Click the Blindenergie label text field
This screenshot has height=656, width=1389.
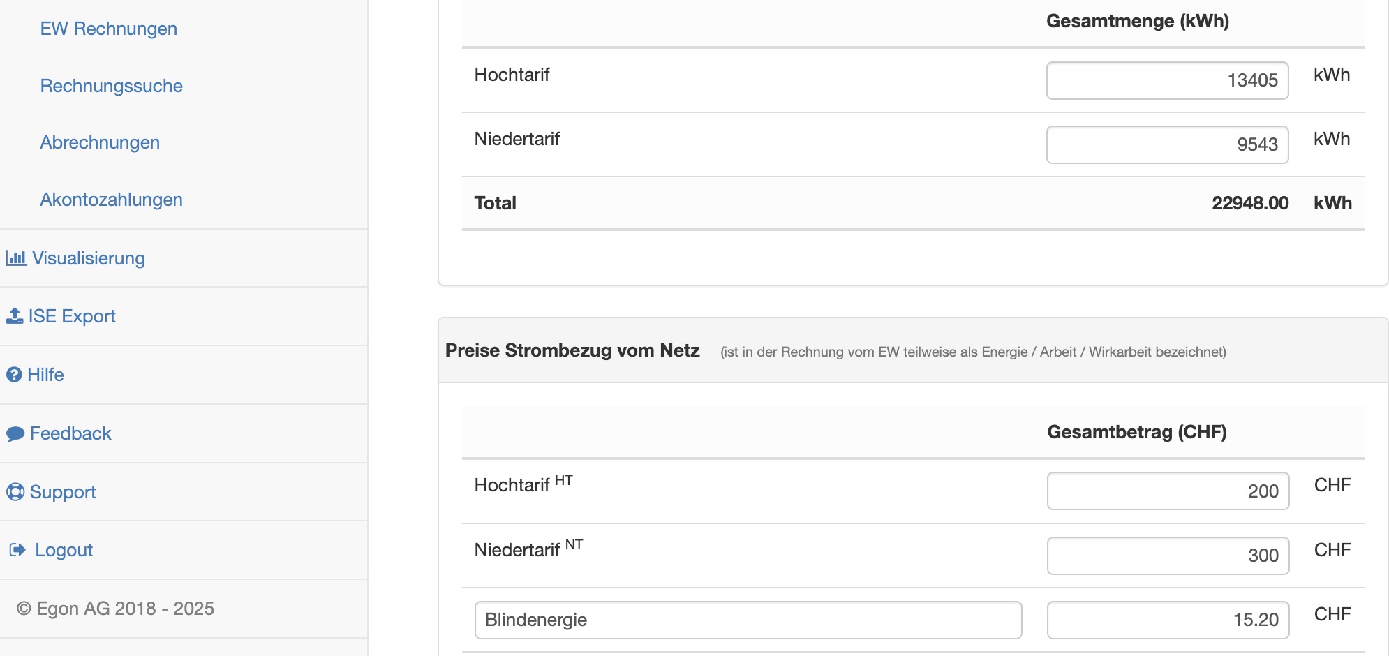[x=748, y=620]
